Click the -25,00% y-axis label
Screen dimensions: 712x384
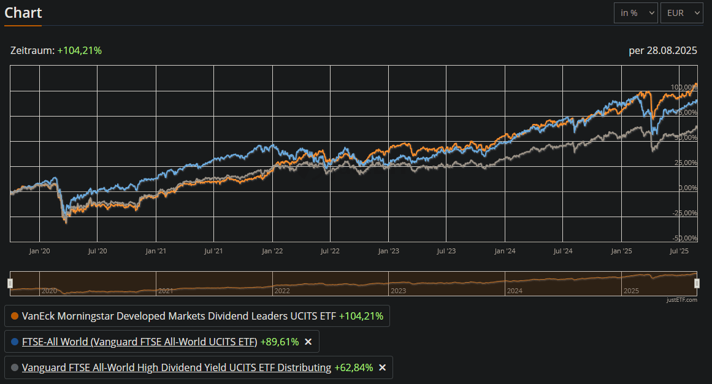(685, 213)
